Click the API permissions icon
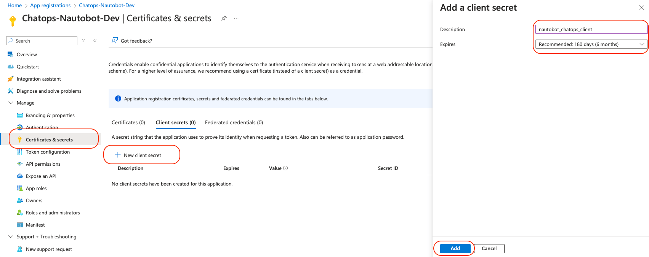The width and height of the screenshot is (649, 257). click(20, 164)
